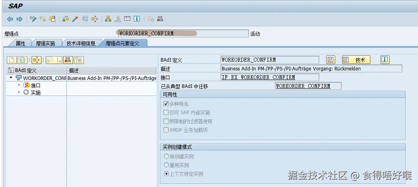Open the help information icon in top toolbar

click(137, 19)
